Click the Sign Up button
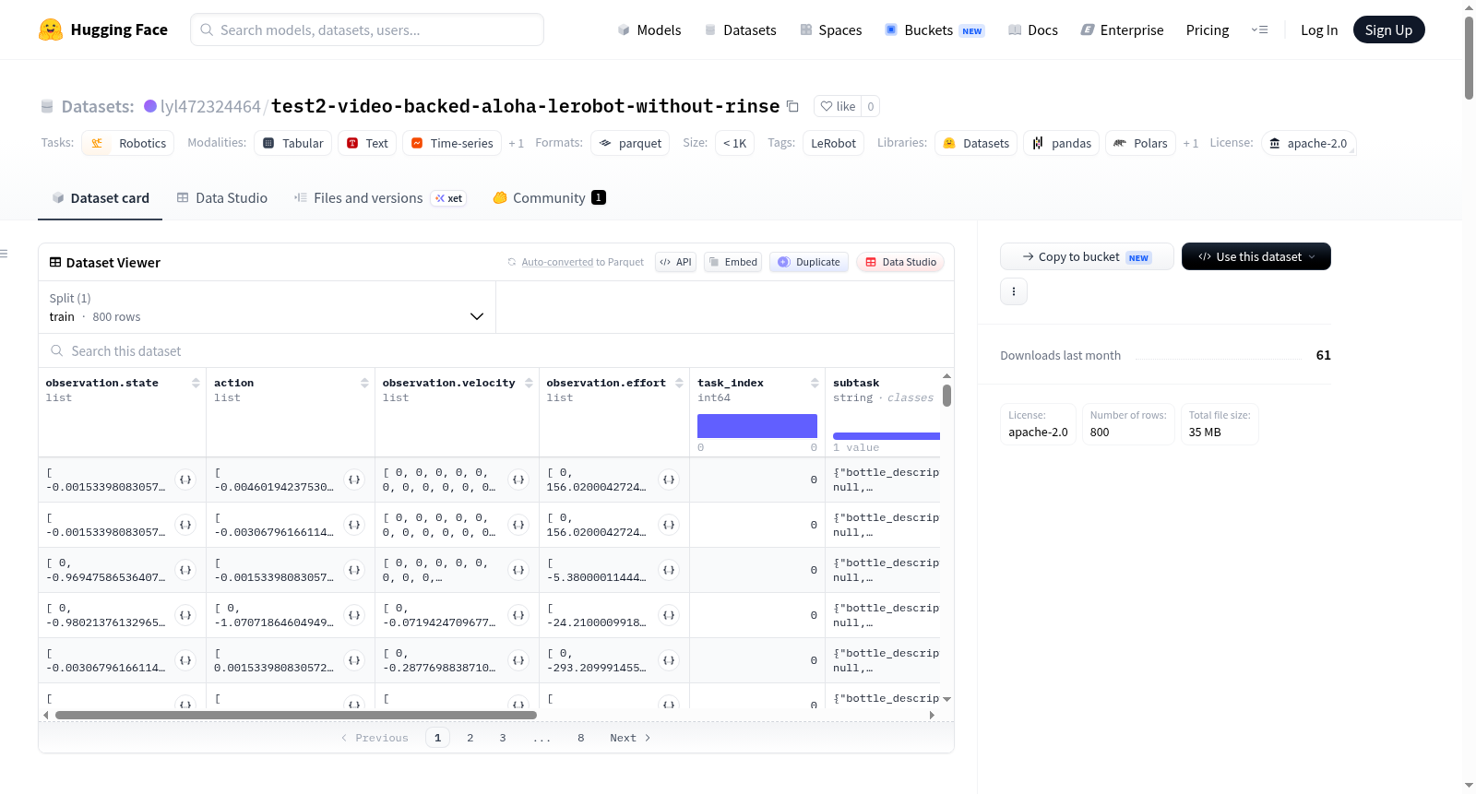 (x=1388, y=30)
